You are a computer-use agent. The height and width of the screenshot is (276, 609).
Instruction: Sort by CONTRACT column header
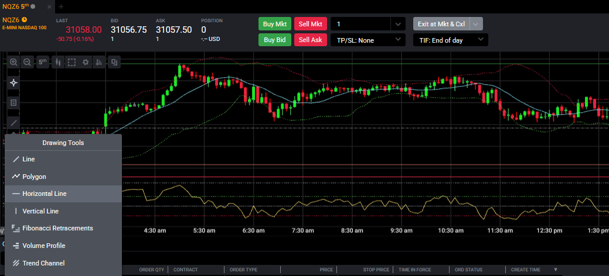click(x=185, y=270)
